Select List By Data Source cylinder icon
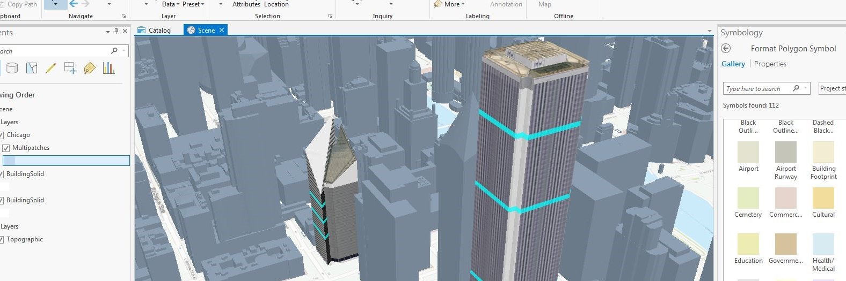This screenshot has height=281, width=846. (12, 68)
